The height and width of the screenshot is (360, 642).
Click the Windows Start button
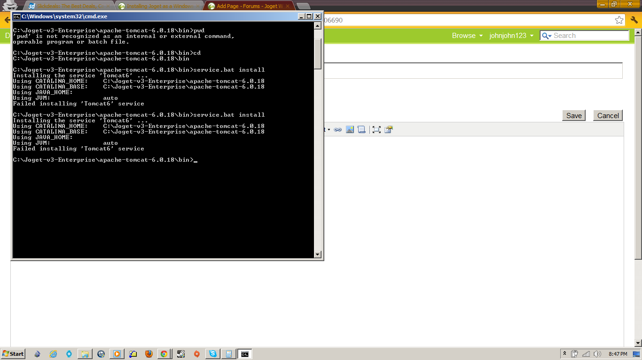13,354
